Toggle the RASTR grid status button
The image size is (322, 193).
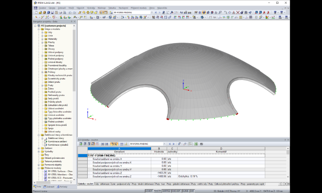(x=157, y=191)
